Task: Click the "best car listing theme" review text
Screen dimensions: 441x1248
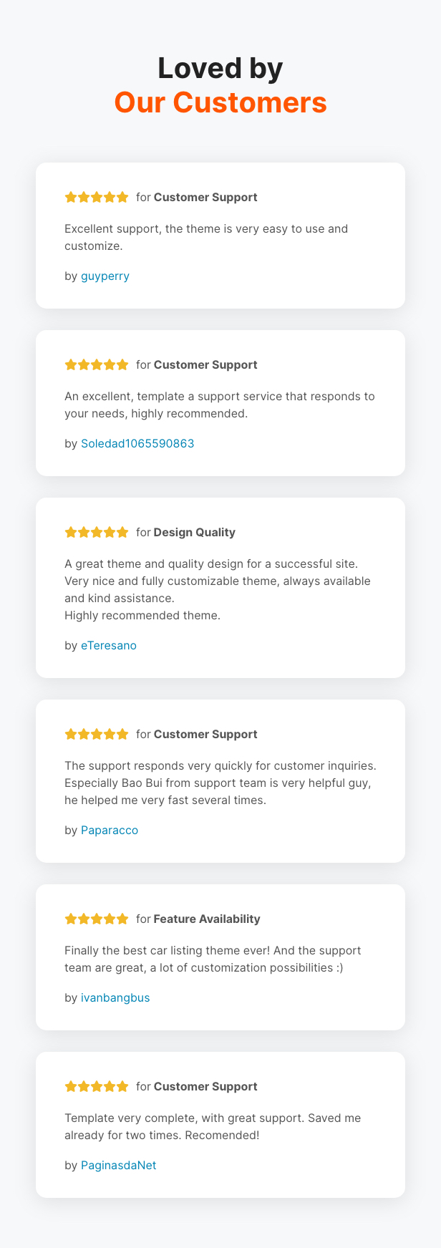Action: coord(213,959)
